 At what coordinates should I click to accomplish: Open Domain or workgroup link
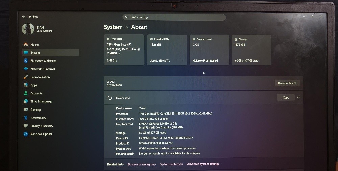pyautogui.click(x=142, y=164)
